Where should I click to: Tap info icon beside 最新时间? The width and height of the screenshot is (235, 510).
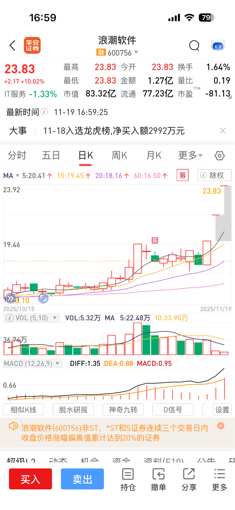44,112
